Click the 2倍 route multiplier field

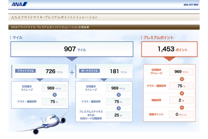click(181, 100)
